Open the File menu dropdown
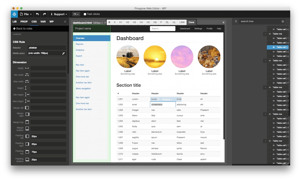 coord(26,14)
